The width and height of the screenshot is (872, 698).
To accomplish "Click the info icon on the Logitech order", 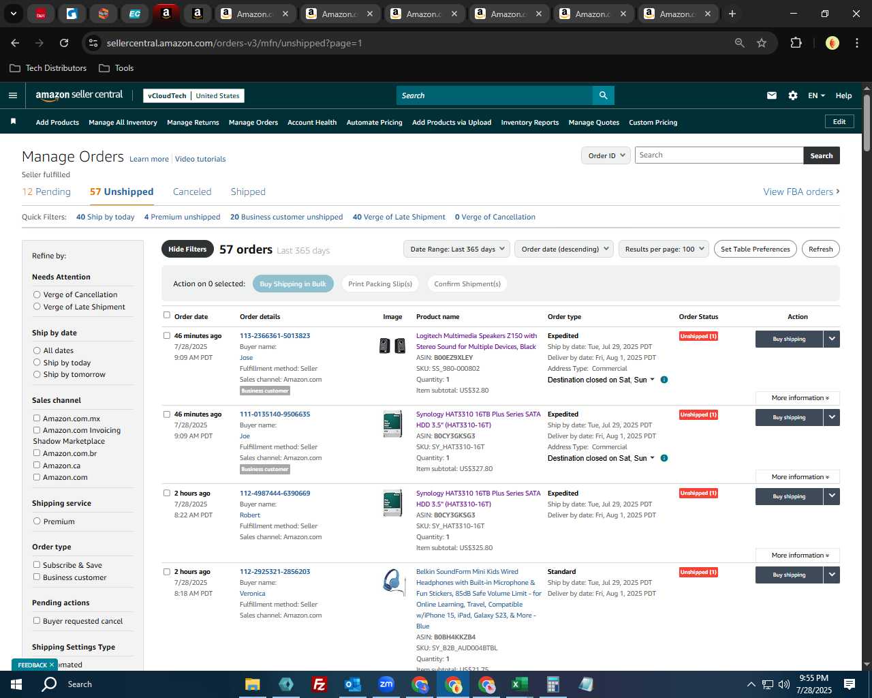I will (x=664, y=380).
